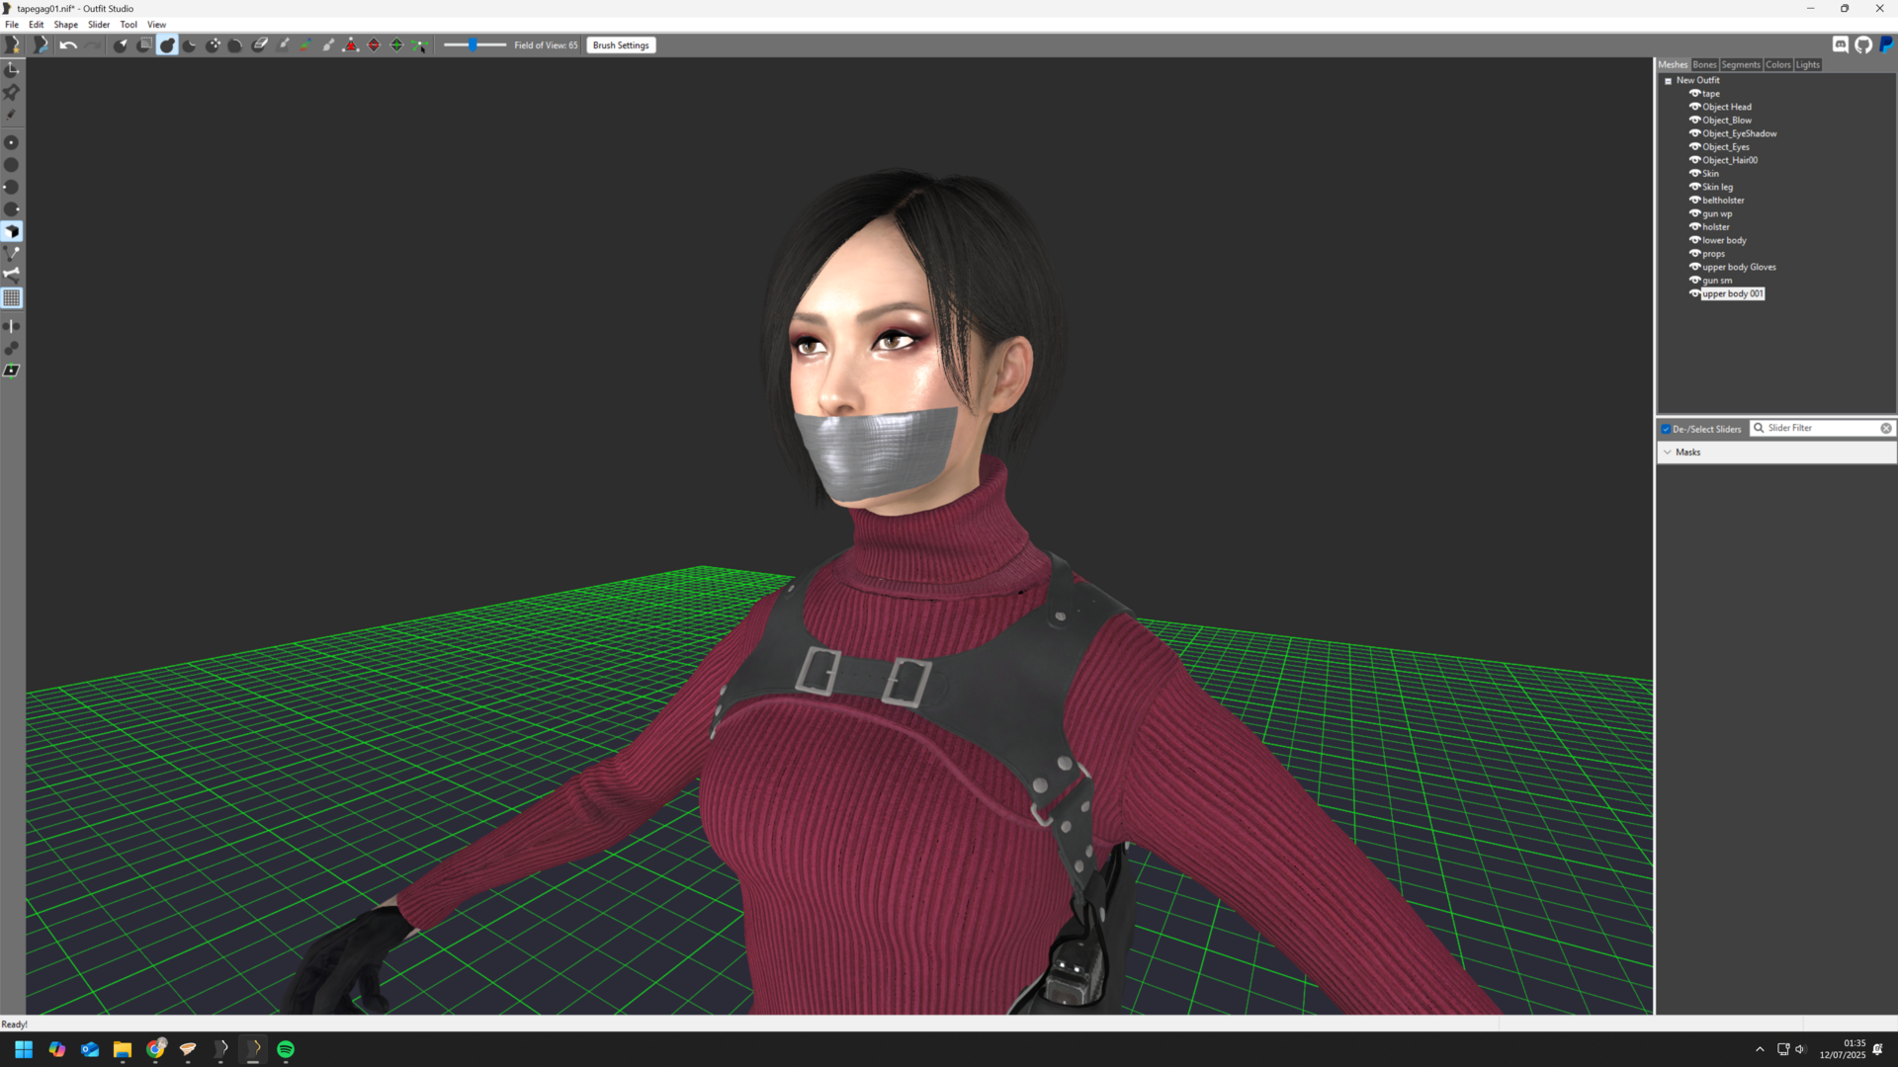Switch to the Lights tab
This screenshot has width=1898, height=1067.
tap(1808, 65)
